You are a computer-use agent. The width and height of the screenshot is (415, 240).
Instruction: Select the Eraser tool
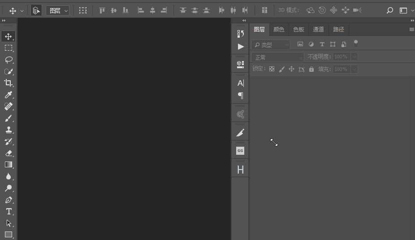(8, 153)
